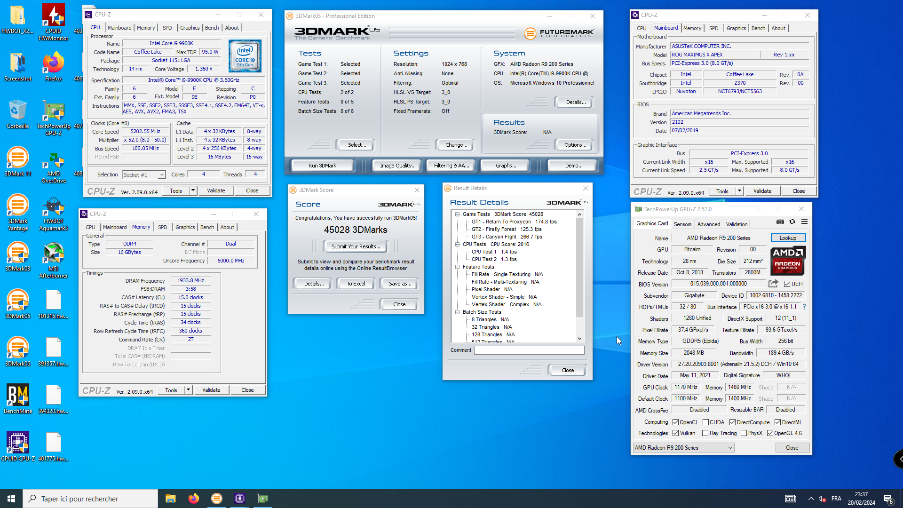Open Tools dropdown arrow in CPU-Z CPU window
This screenshot has width=903, height=508.
[193, 190]
